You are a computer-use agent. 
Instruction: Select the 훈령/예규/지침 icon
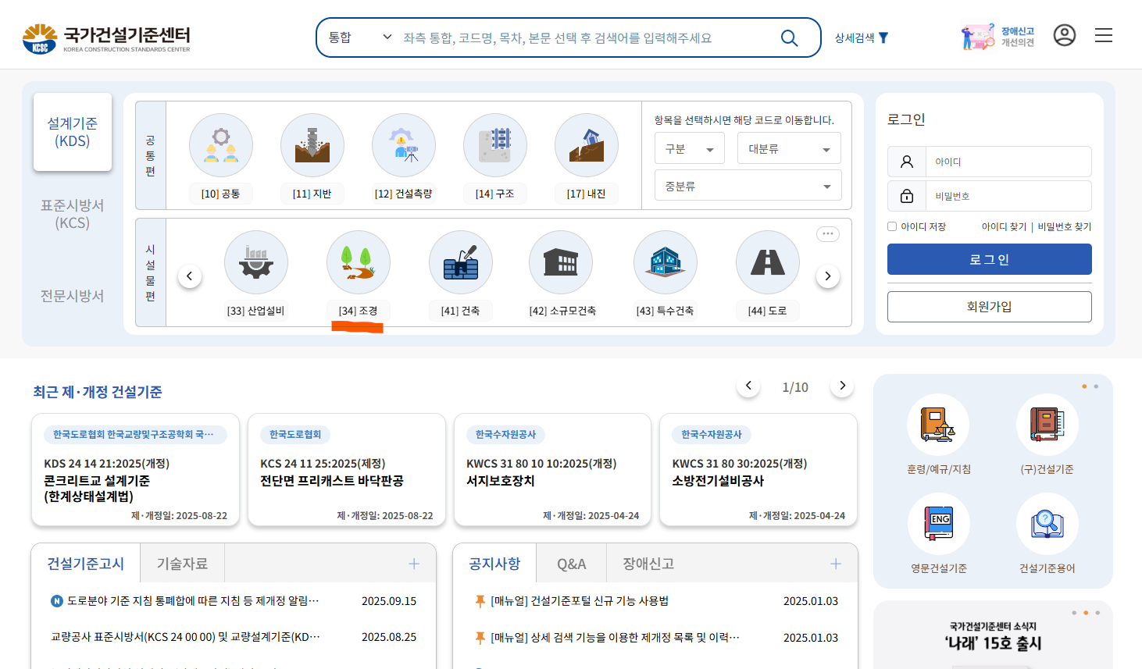click(938, 424)
